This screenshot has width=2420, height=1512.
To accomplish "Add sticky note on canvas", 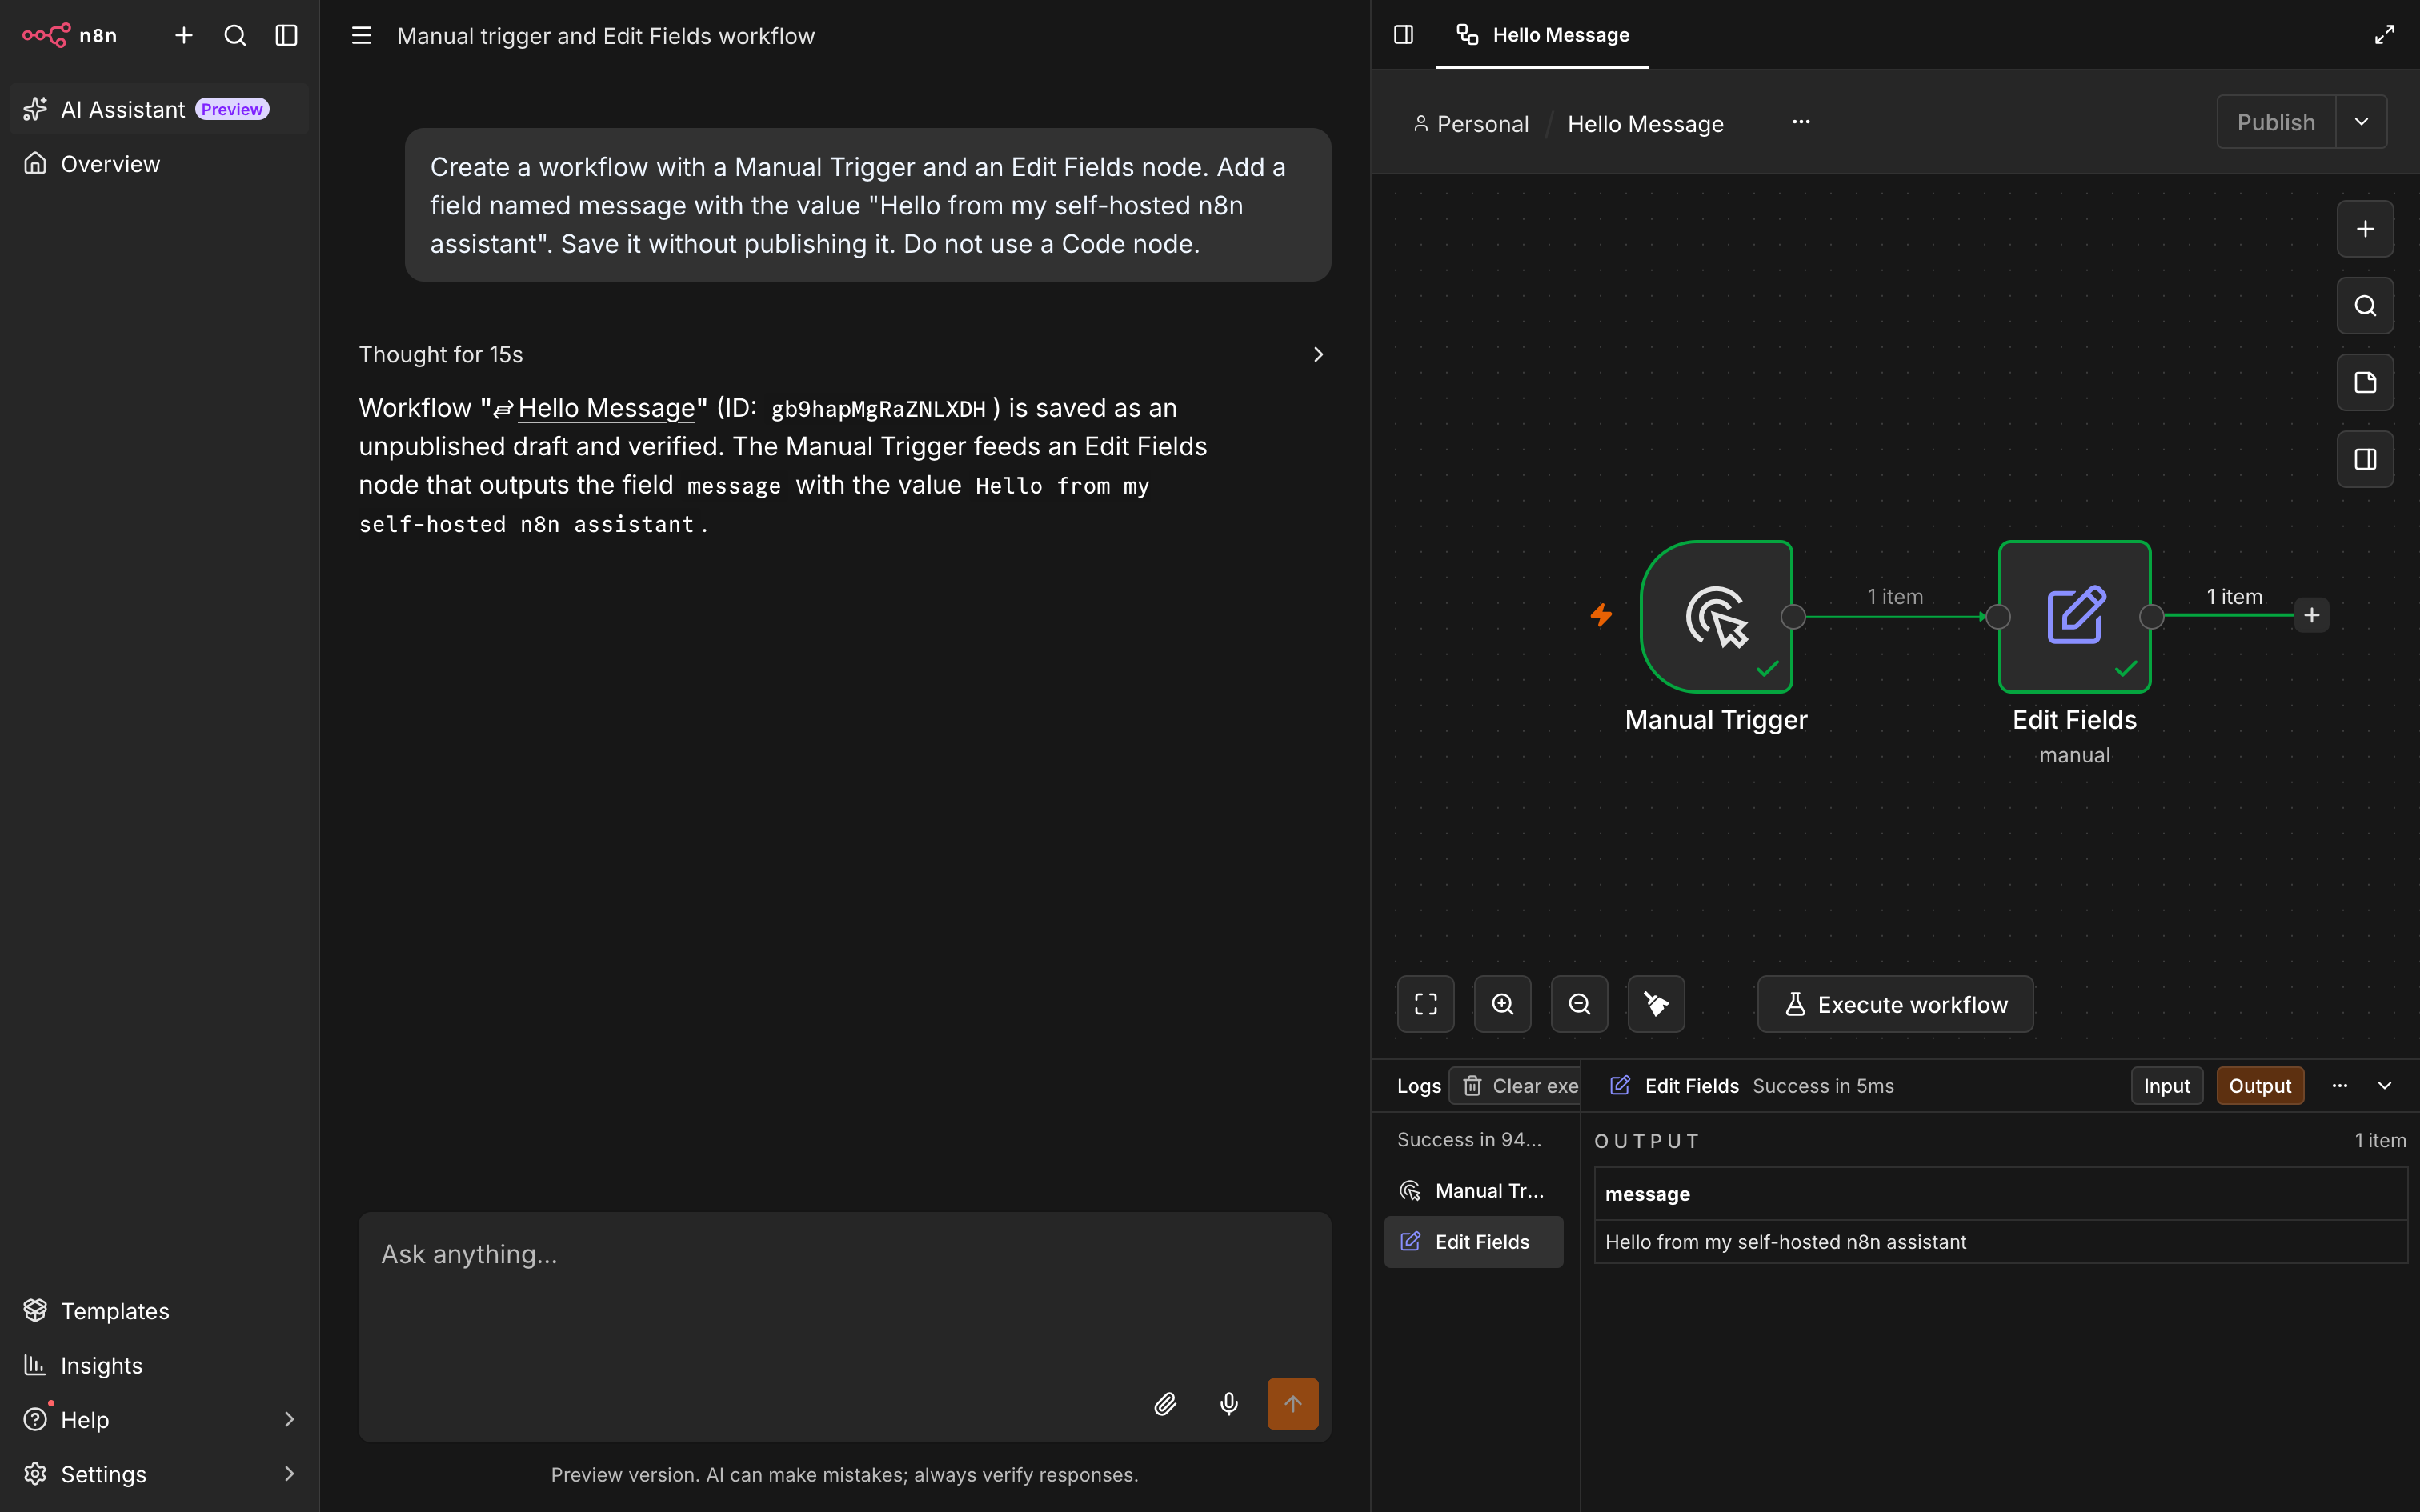I will point(2365,383).
